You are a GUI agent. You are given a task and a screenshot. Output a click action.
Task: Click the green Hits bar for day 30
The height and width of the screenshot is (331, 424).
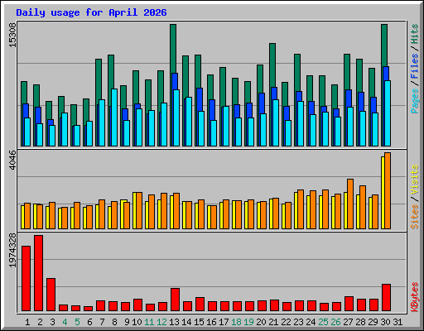pos(384,46)
